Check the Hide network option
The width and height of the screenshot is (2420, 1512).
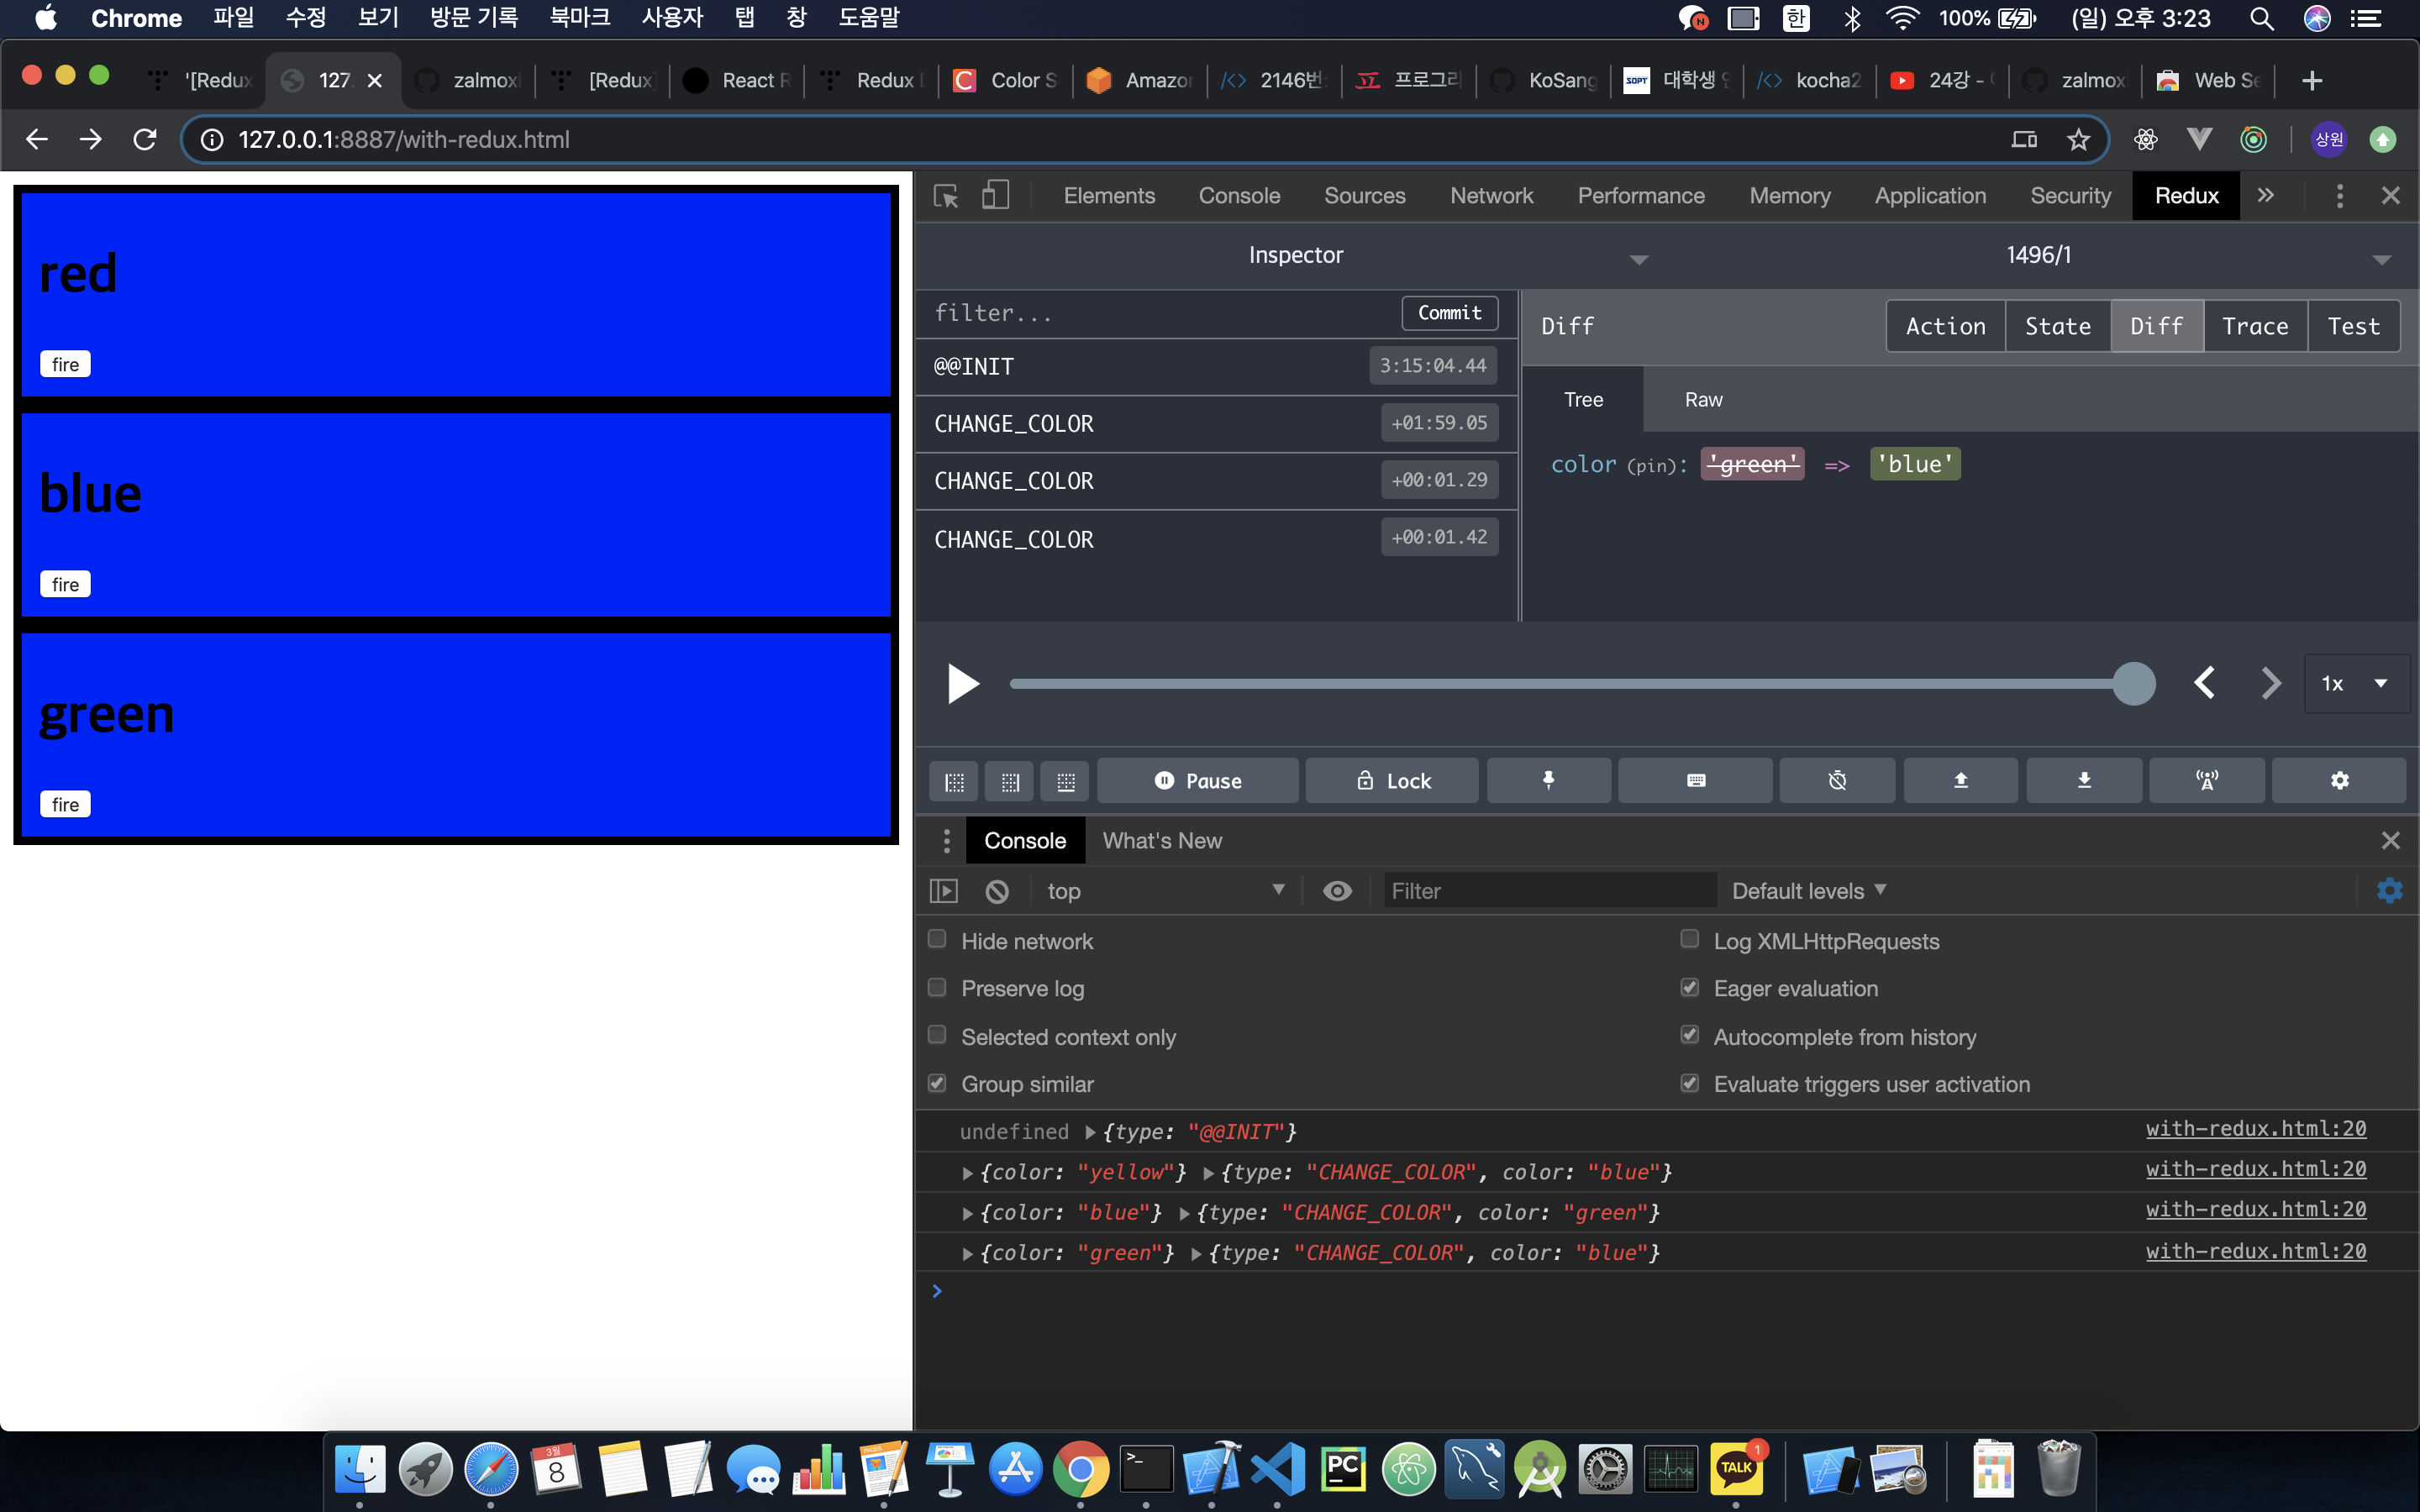[937, 940]
